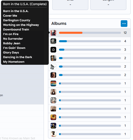Open the Albums three-dots options button
The image size is (133, 140).
[x=124, y=24]
